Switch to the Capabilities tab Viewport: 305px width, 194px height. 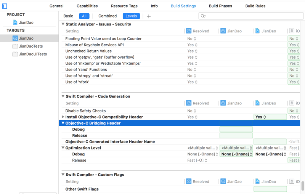pos(87,6)
